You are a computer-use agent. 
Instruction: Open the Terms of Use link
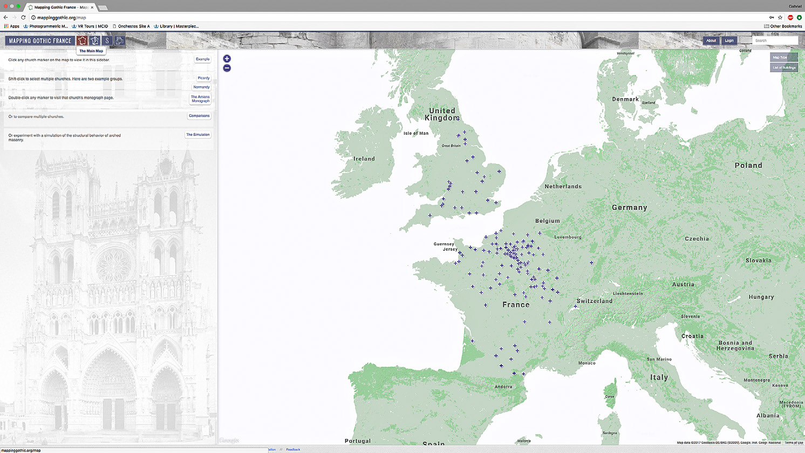click(794, 443)
